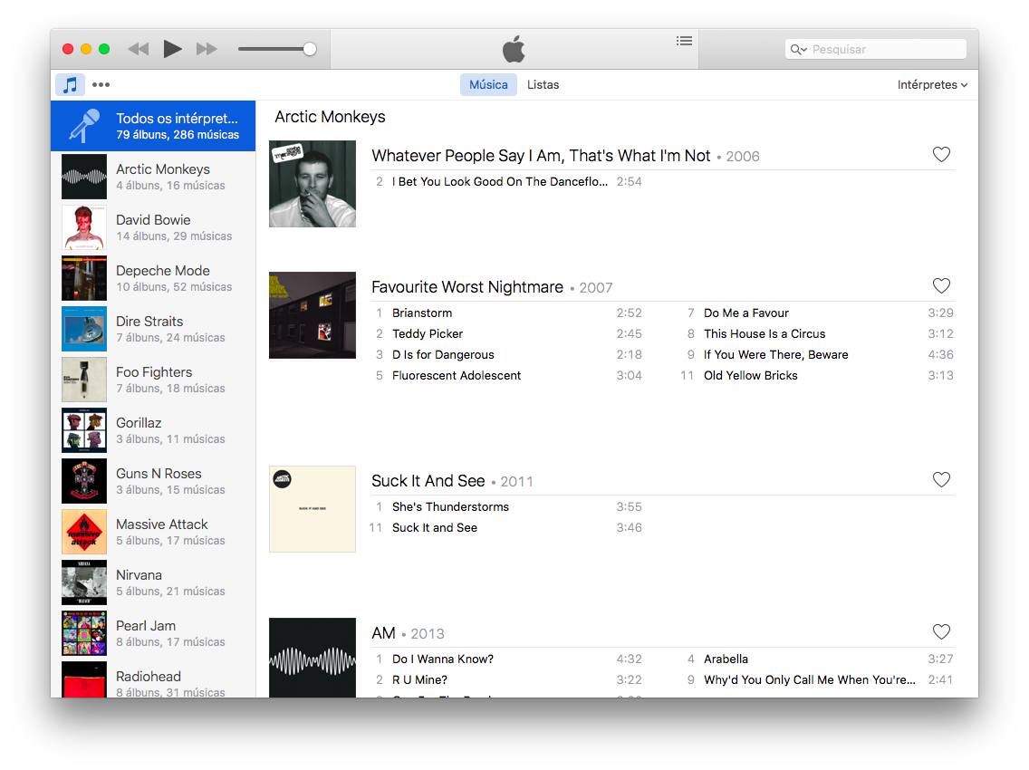Click the Pearl Jam sidebar thumbnail

point(84,633)
